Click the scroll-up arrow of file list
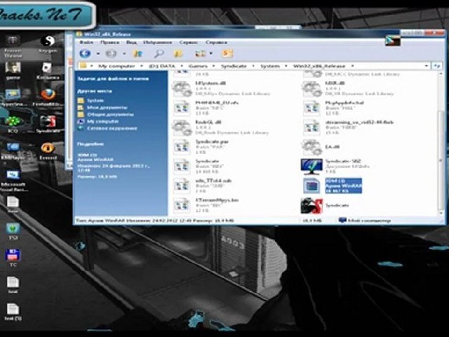449x337 pixels. [x=441, y=74]
